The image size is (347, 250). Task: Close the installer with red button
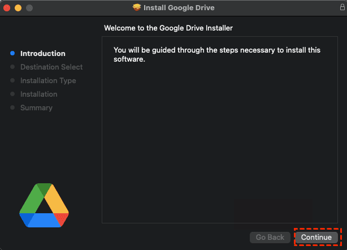pos(7,8)
